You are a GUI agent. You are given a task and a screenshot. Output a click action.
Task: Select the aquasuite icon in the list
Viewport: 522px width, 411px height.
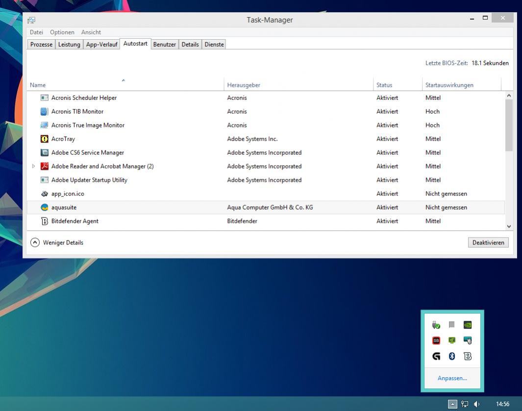(44, 207)
